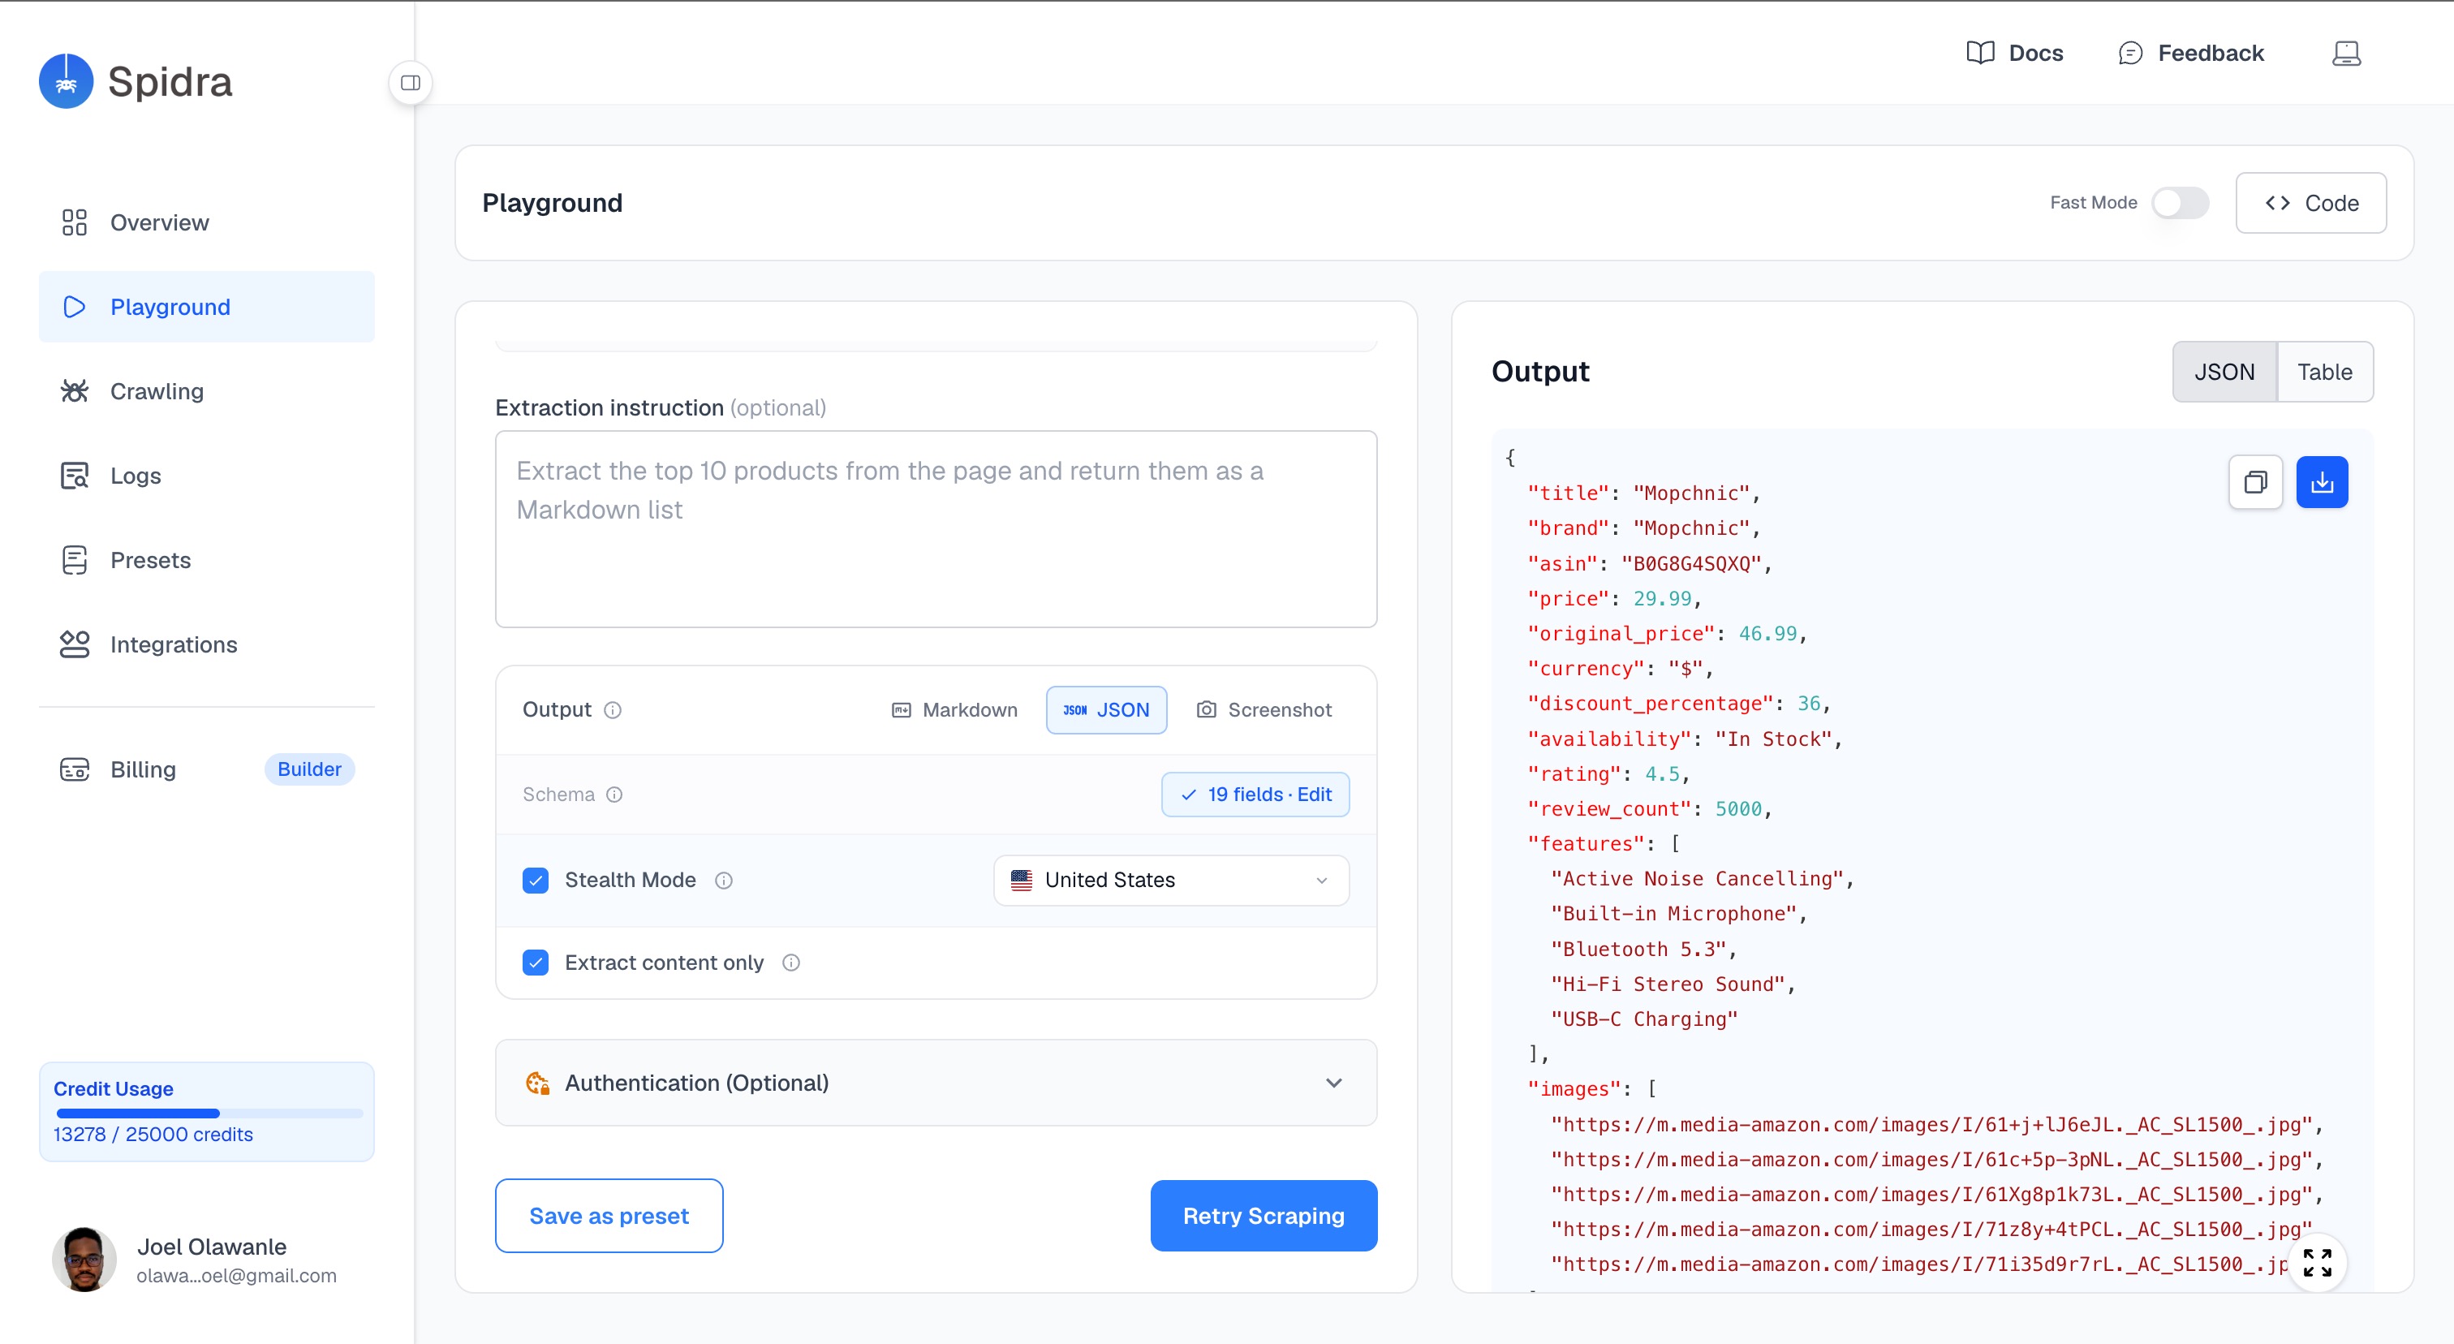
Task: Collapse the sidebar with the panel toggle icon
Action: (411, 83)
